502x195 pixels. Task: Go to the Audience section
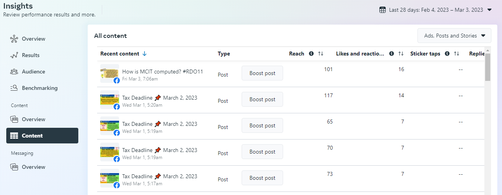coord(33,72)
